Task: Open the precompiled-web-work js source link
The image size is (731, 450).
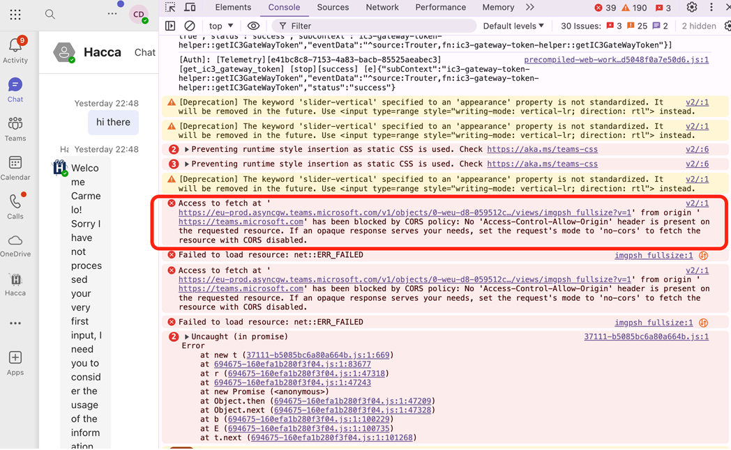Action: point(617,60)
